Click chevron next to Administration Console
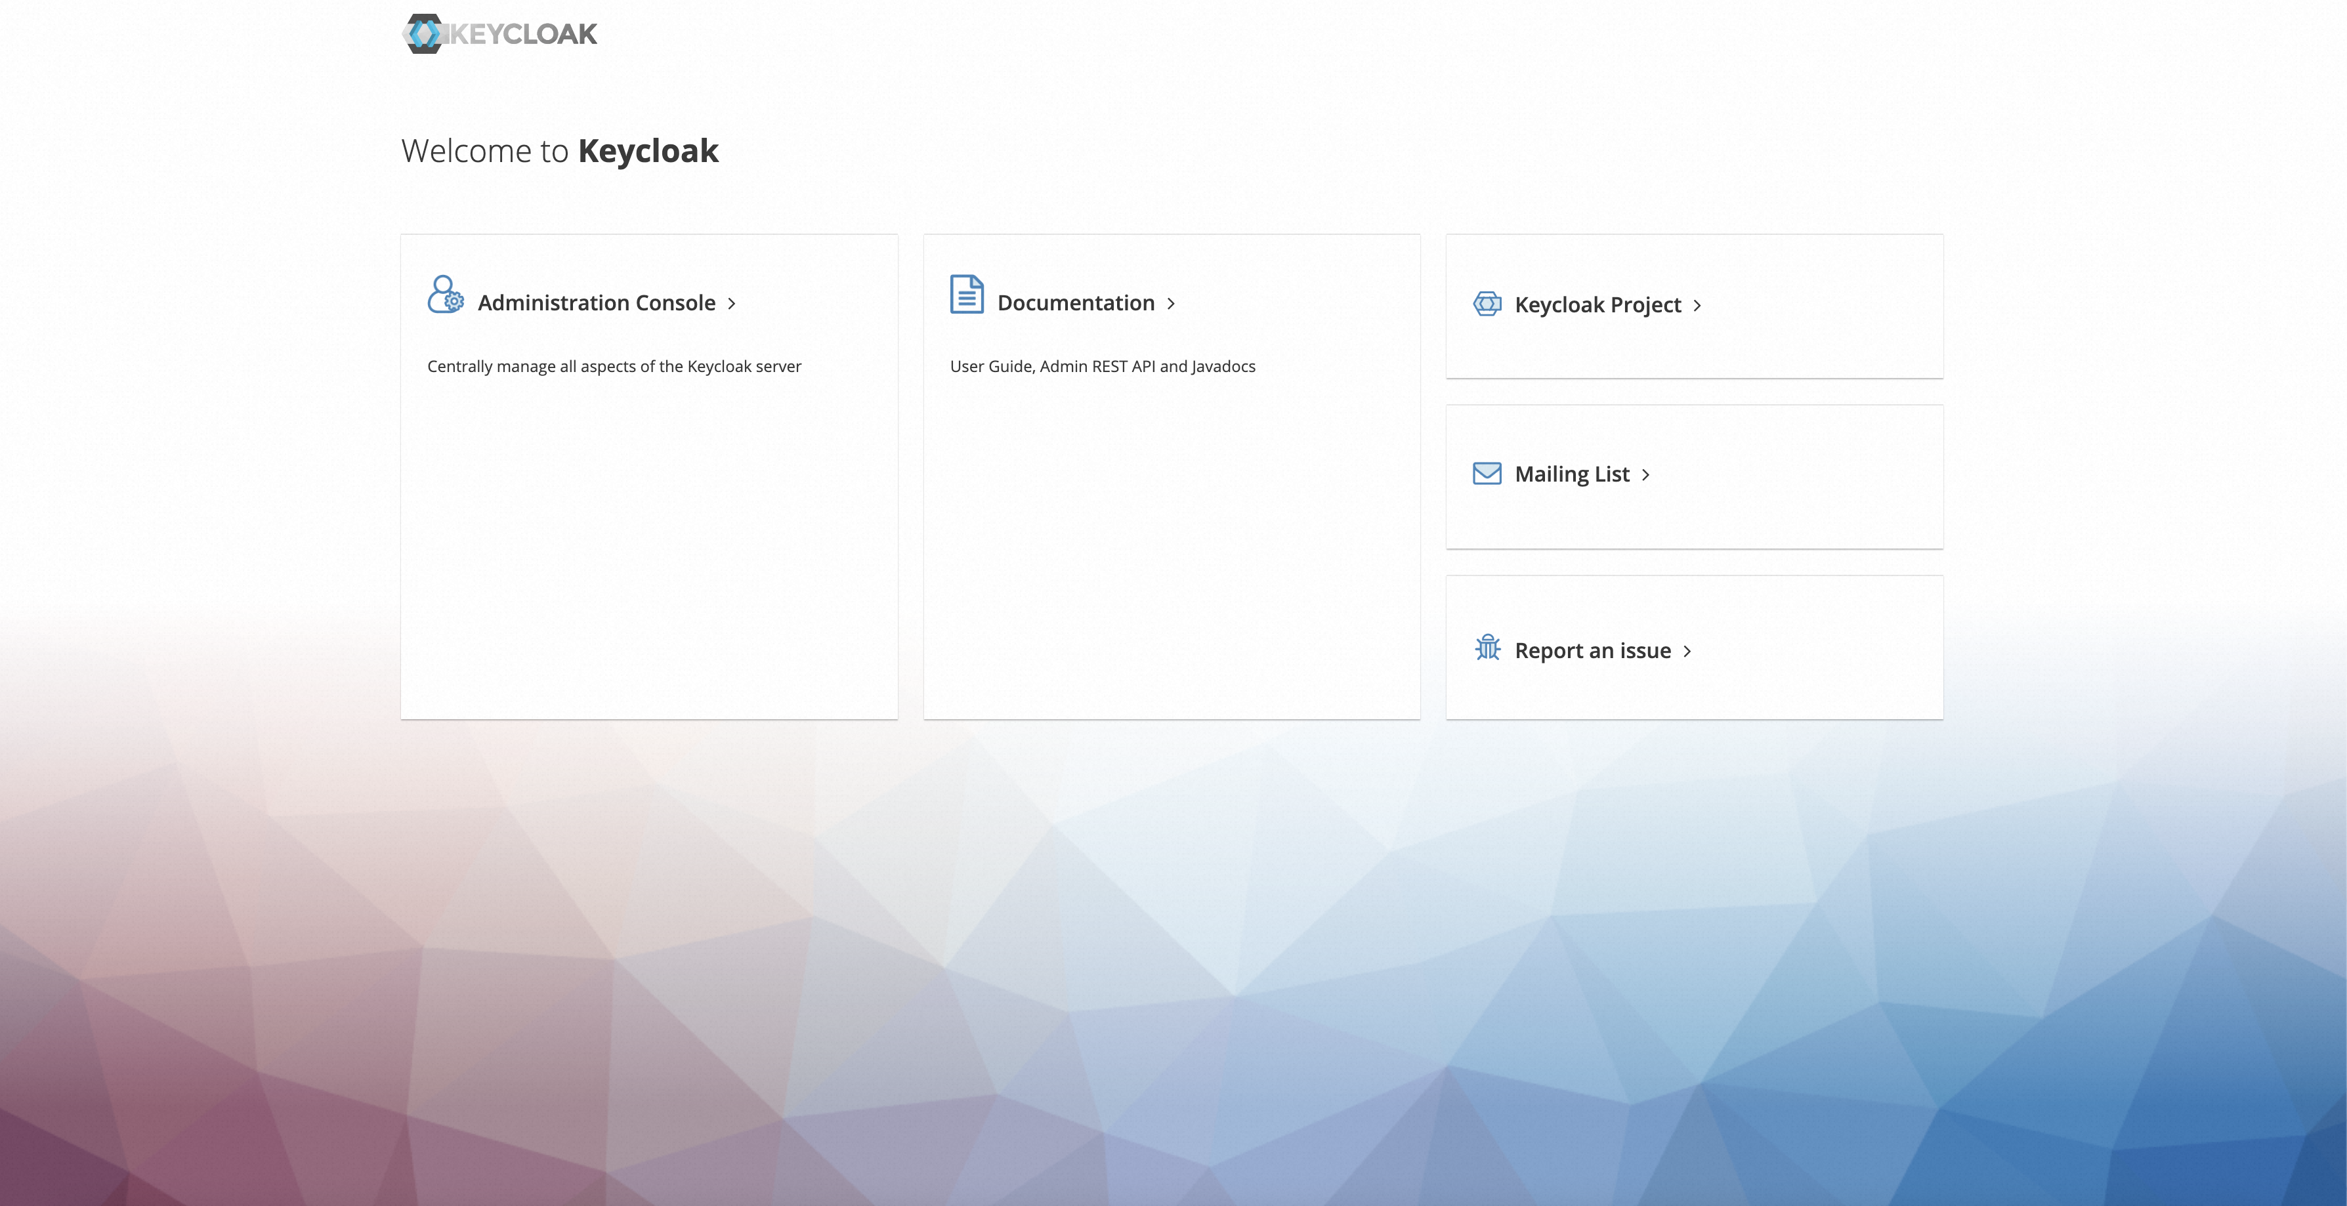The image size is (2347, 1206). tap(732, 304)
